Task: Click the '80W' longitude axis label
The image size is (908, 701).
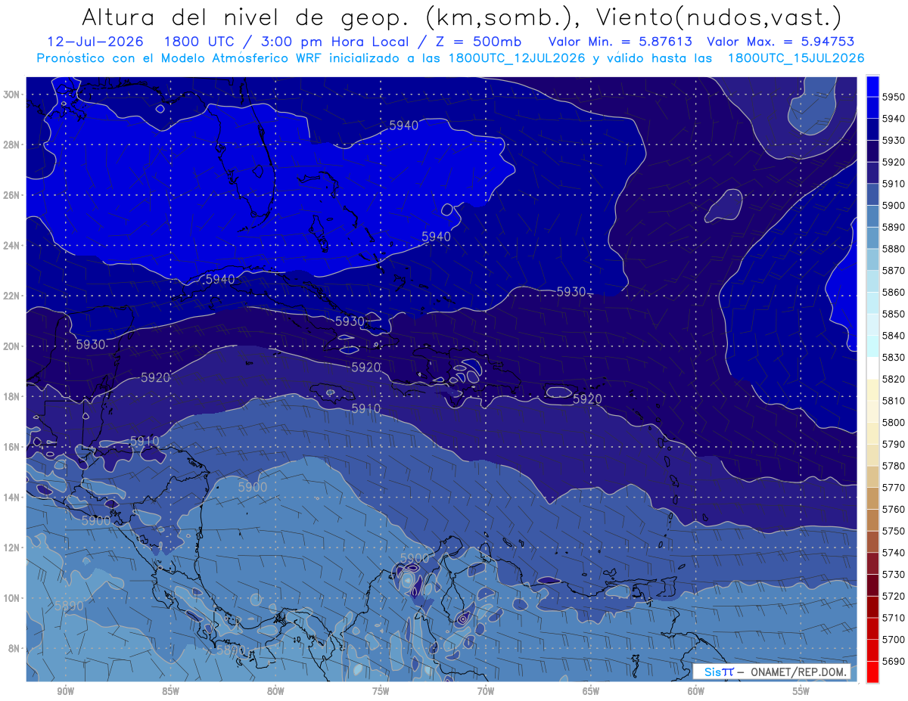Action: 275,690
